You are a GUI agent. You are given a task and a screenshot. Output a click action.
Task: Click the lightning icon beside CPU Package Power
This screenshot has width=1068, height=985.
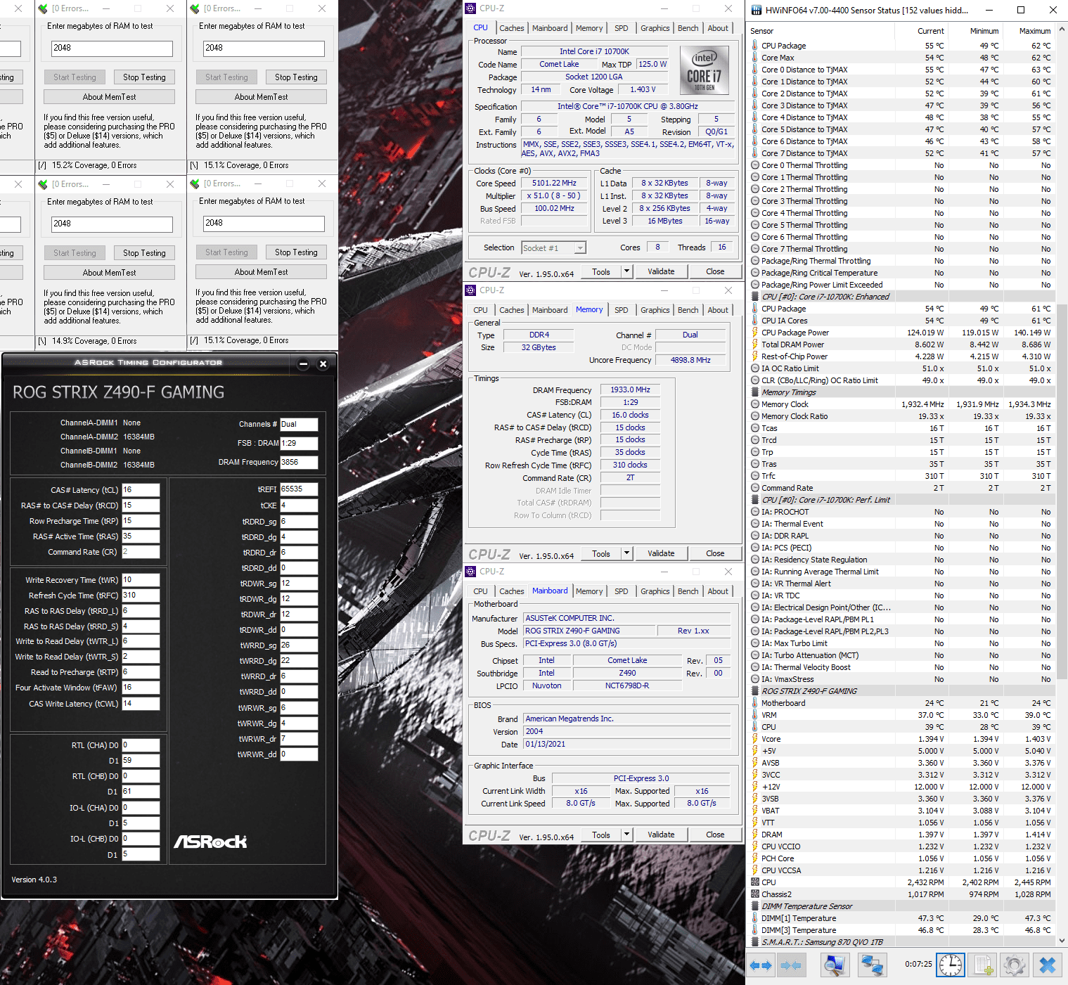point(755,333)
